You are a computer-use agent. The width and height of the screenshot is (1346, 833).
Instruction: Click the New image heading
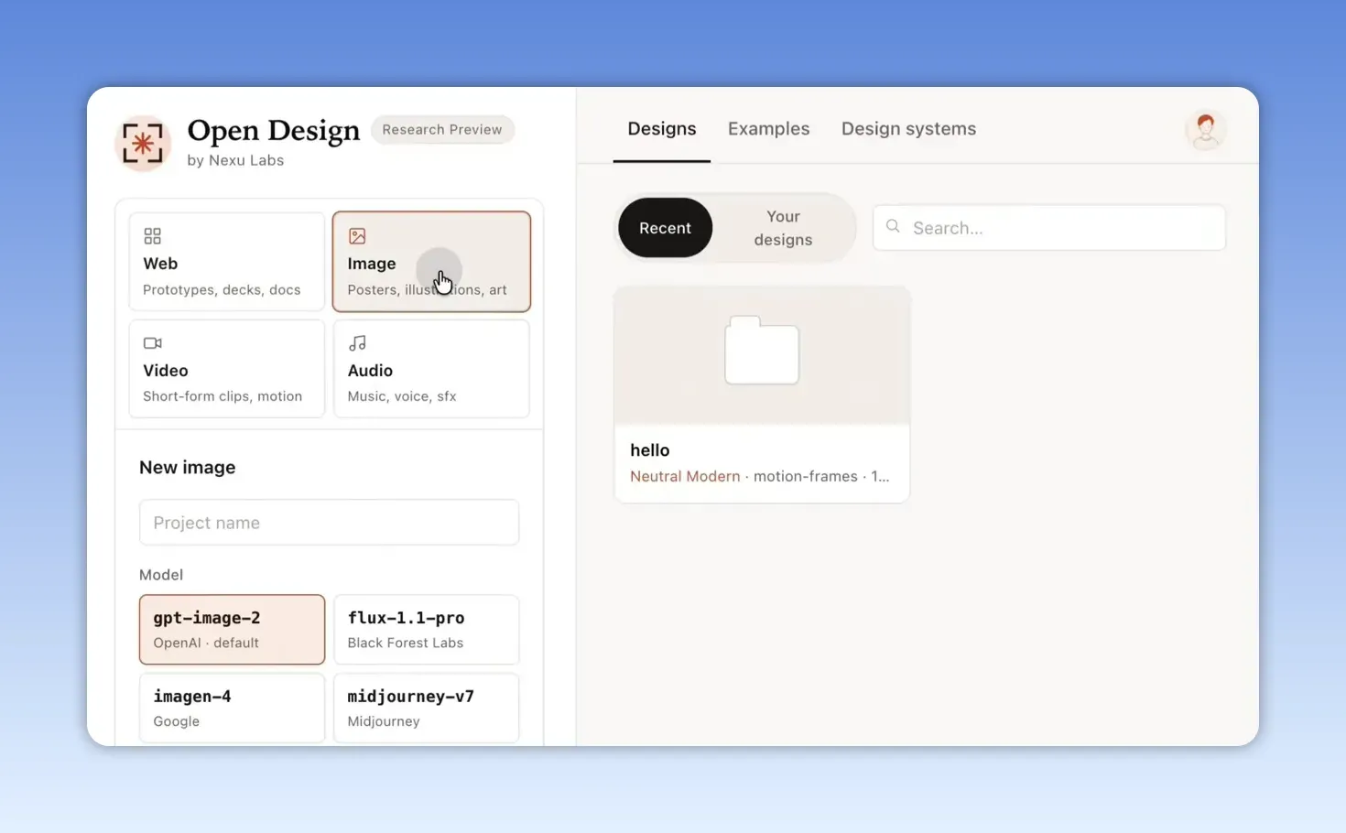[188, 468]
